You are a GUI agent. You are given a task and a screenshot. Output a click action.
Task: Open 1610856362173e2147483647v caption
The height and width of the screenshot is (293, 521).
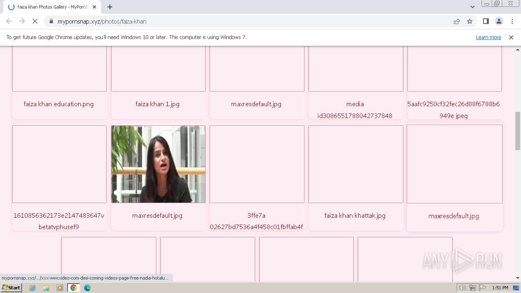coord(59,221)
